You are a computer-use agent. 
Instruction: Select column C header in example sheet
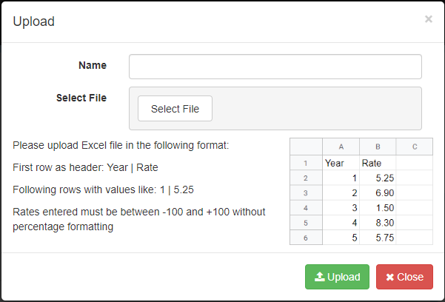pos(414,147)
